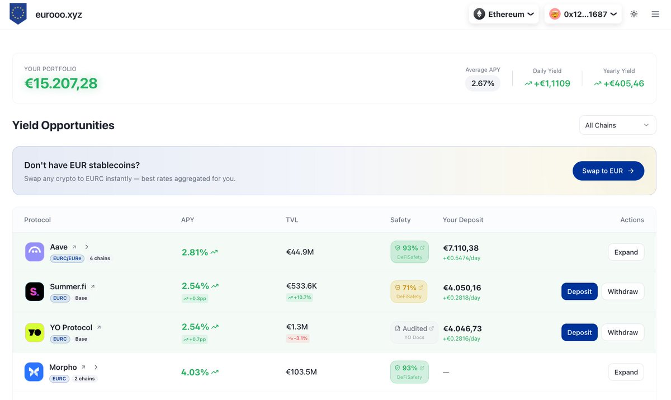Click the Average APY 2.67% pill
Screen dimensions: 671x400
click(483, 83)
